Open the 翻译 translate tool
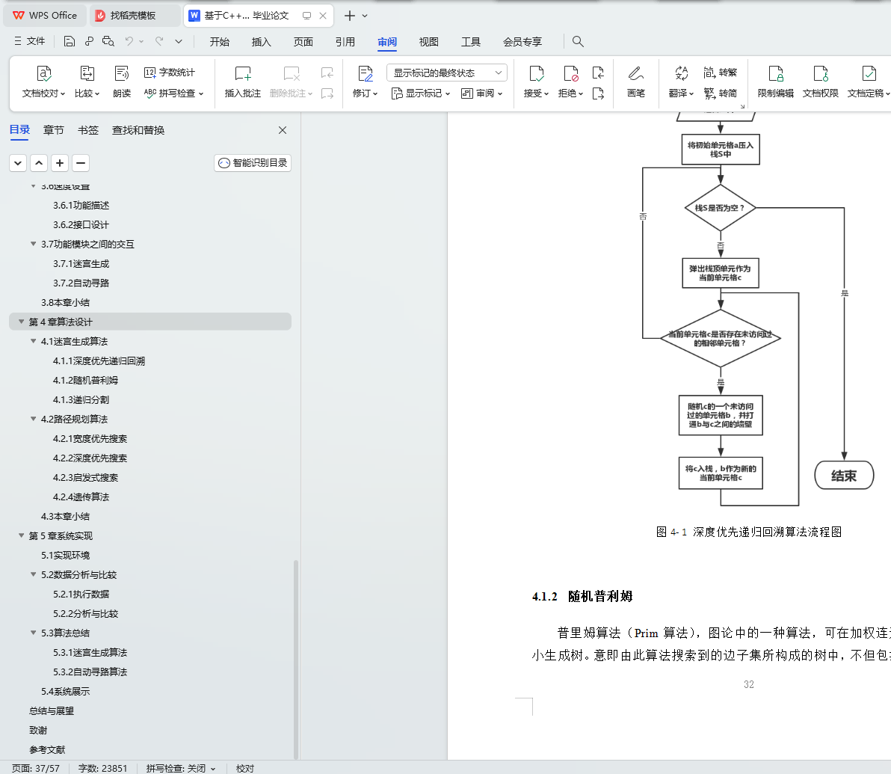This screenshot has width=891, height=774. [x=681, y=82]
